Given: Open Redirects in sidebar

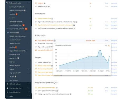Looking at the screenshot, I should pyautogui.click(x=12, y=62).
